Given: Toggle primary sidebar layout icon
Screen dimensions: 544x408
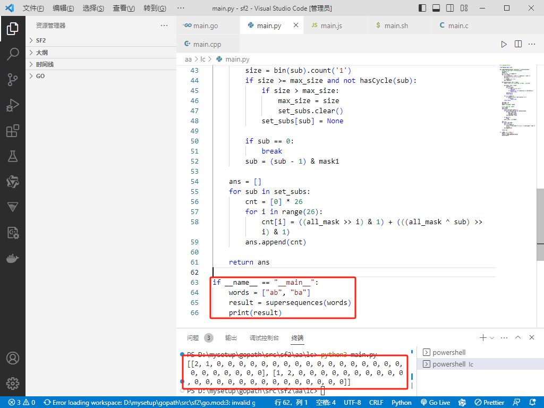Looking at the screenshot, I should (x=422, y=8).
